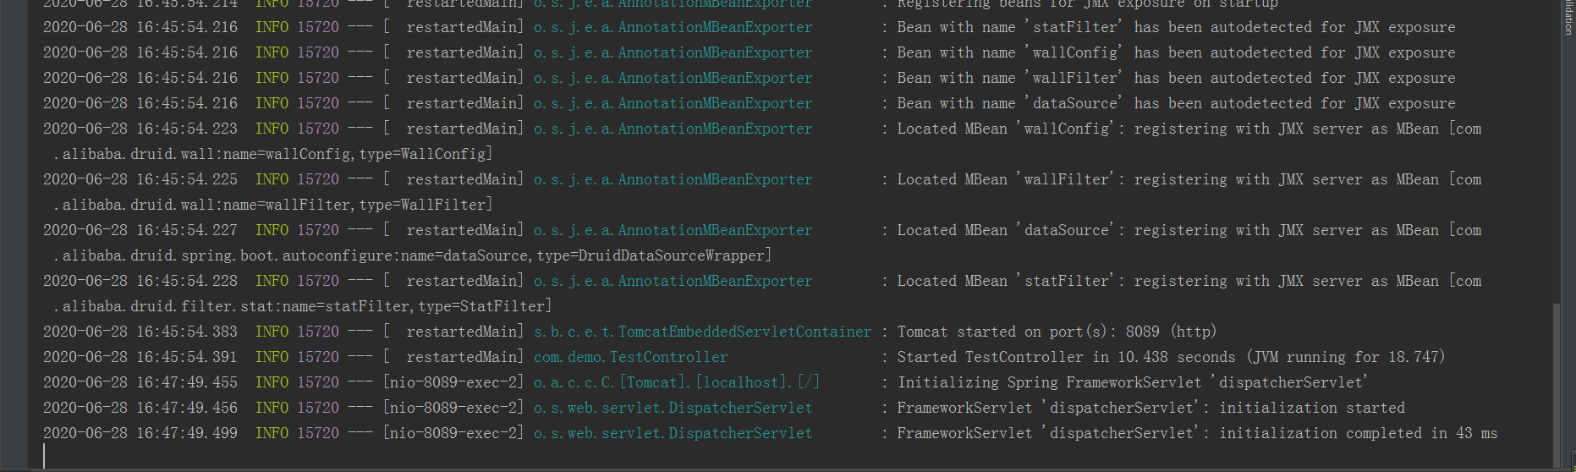The image size is (1576, 472).
Task: Click the 'type=DruidDataSourceWrapper' continuation line
Action: 412,255
